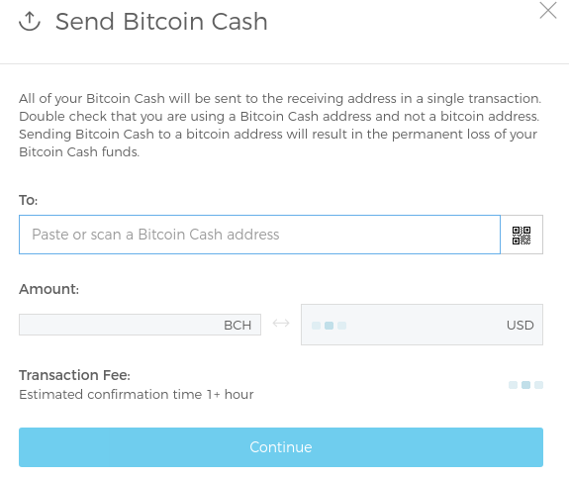The height and width of the screenshot is (479, 569).
Task: Click the "Amount:" label
Action: click(49, 289)
